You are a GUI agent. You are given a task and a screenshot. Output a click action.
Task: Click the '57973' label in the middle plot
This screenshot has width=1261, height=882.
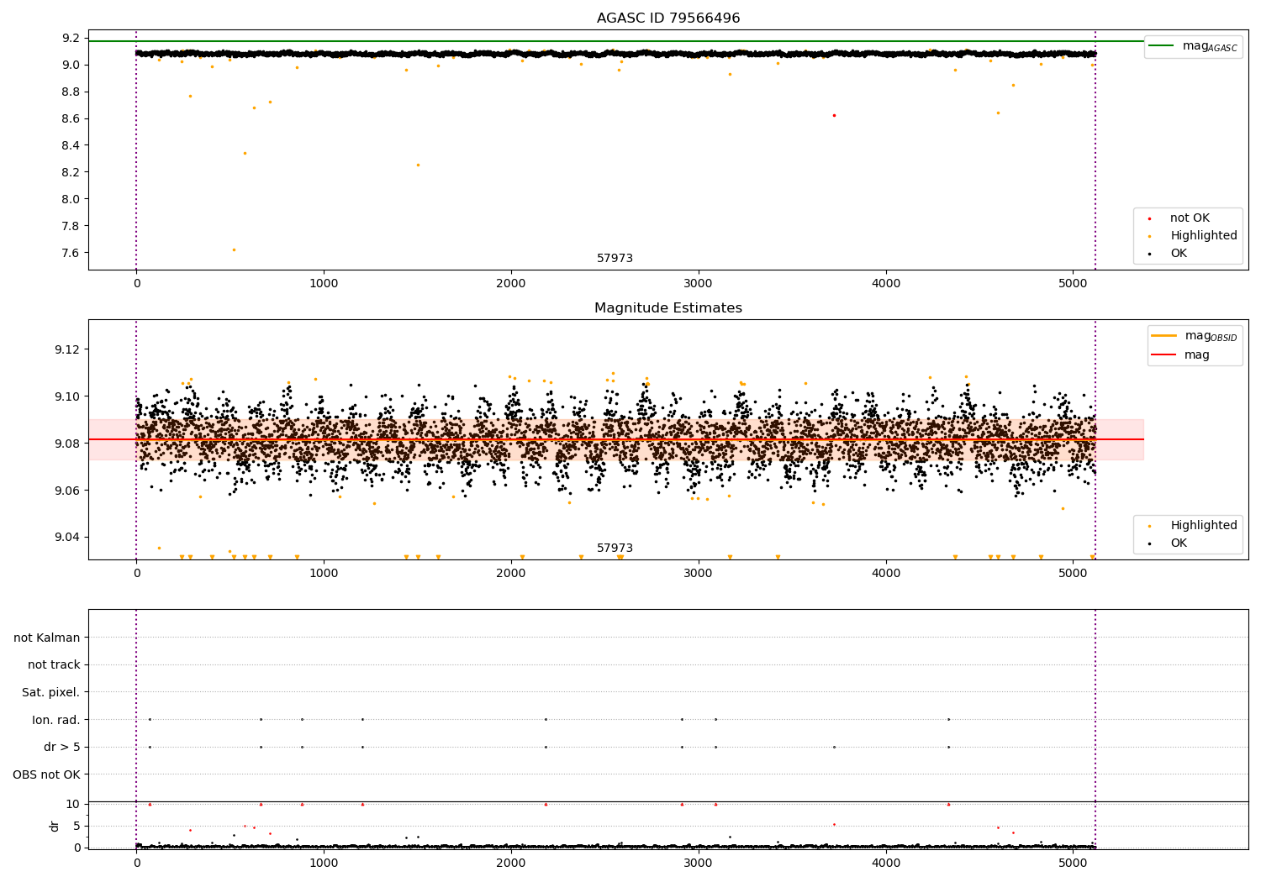pos(615,549)
